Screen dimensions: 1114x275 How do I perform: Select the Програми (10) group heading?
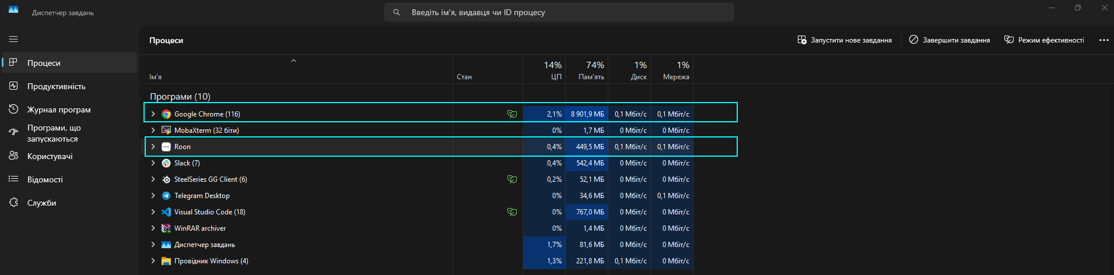[180, 97]
